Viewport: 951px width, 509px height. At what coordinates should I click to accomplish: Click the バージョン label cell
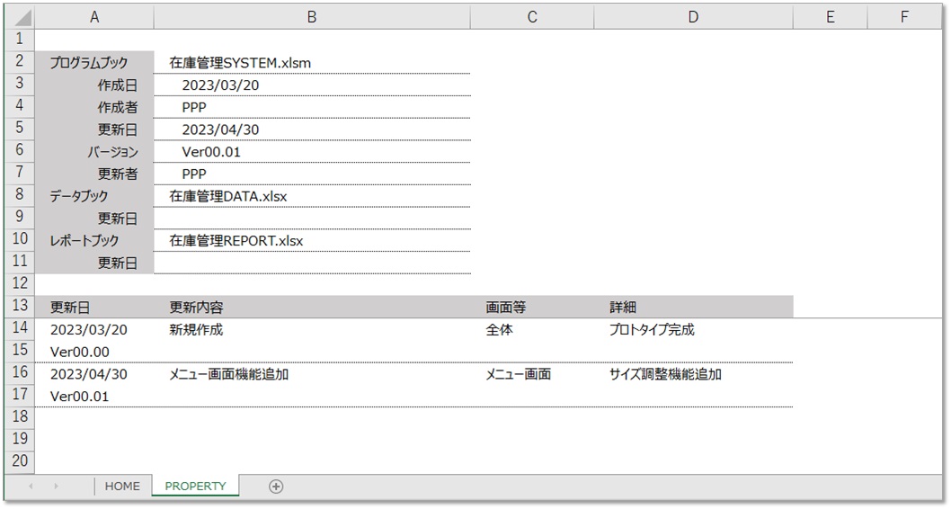(94, 152)
